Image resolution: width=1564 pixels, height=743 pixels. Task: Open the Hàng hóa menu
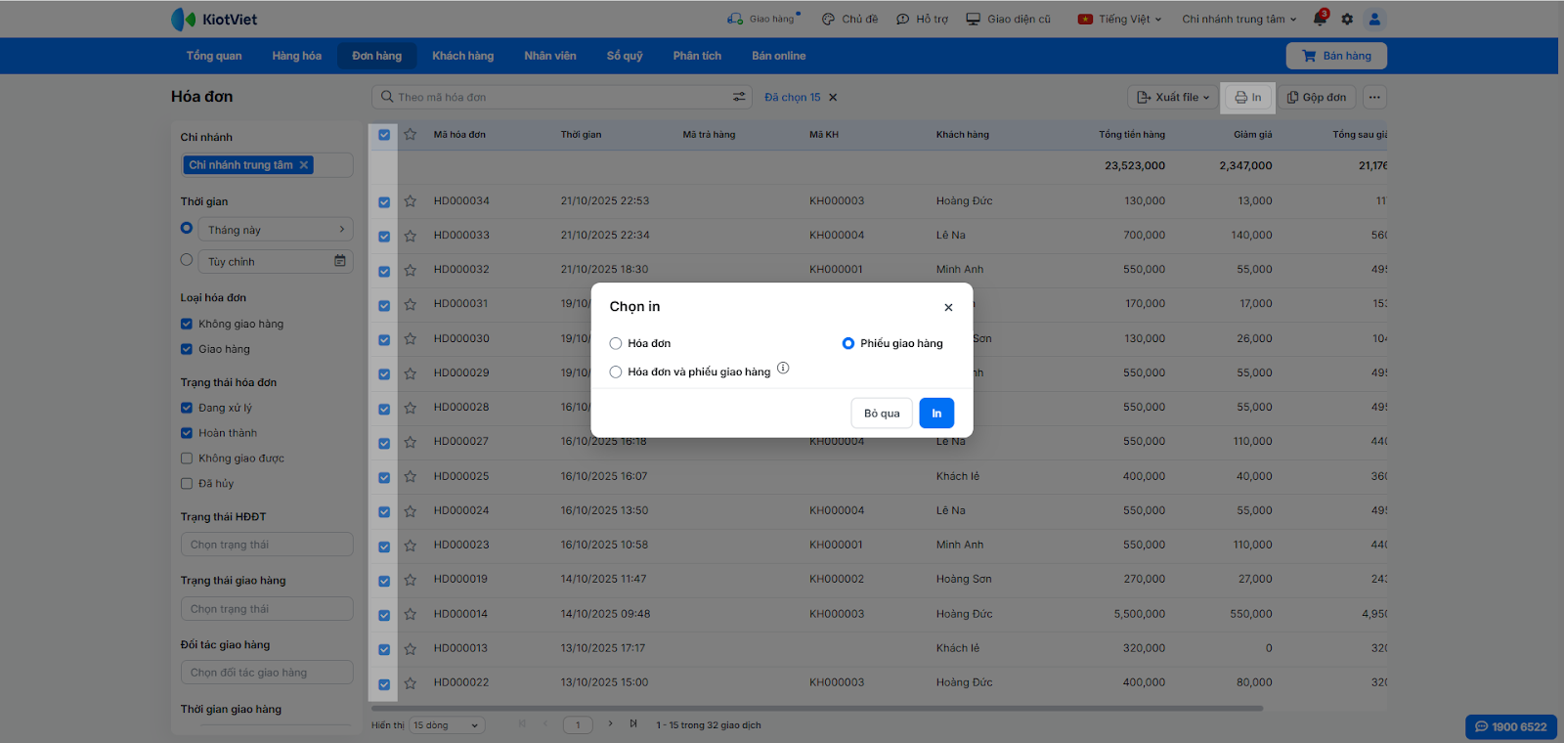click(296, 56)
